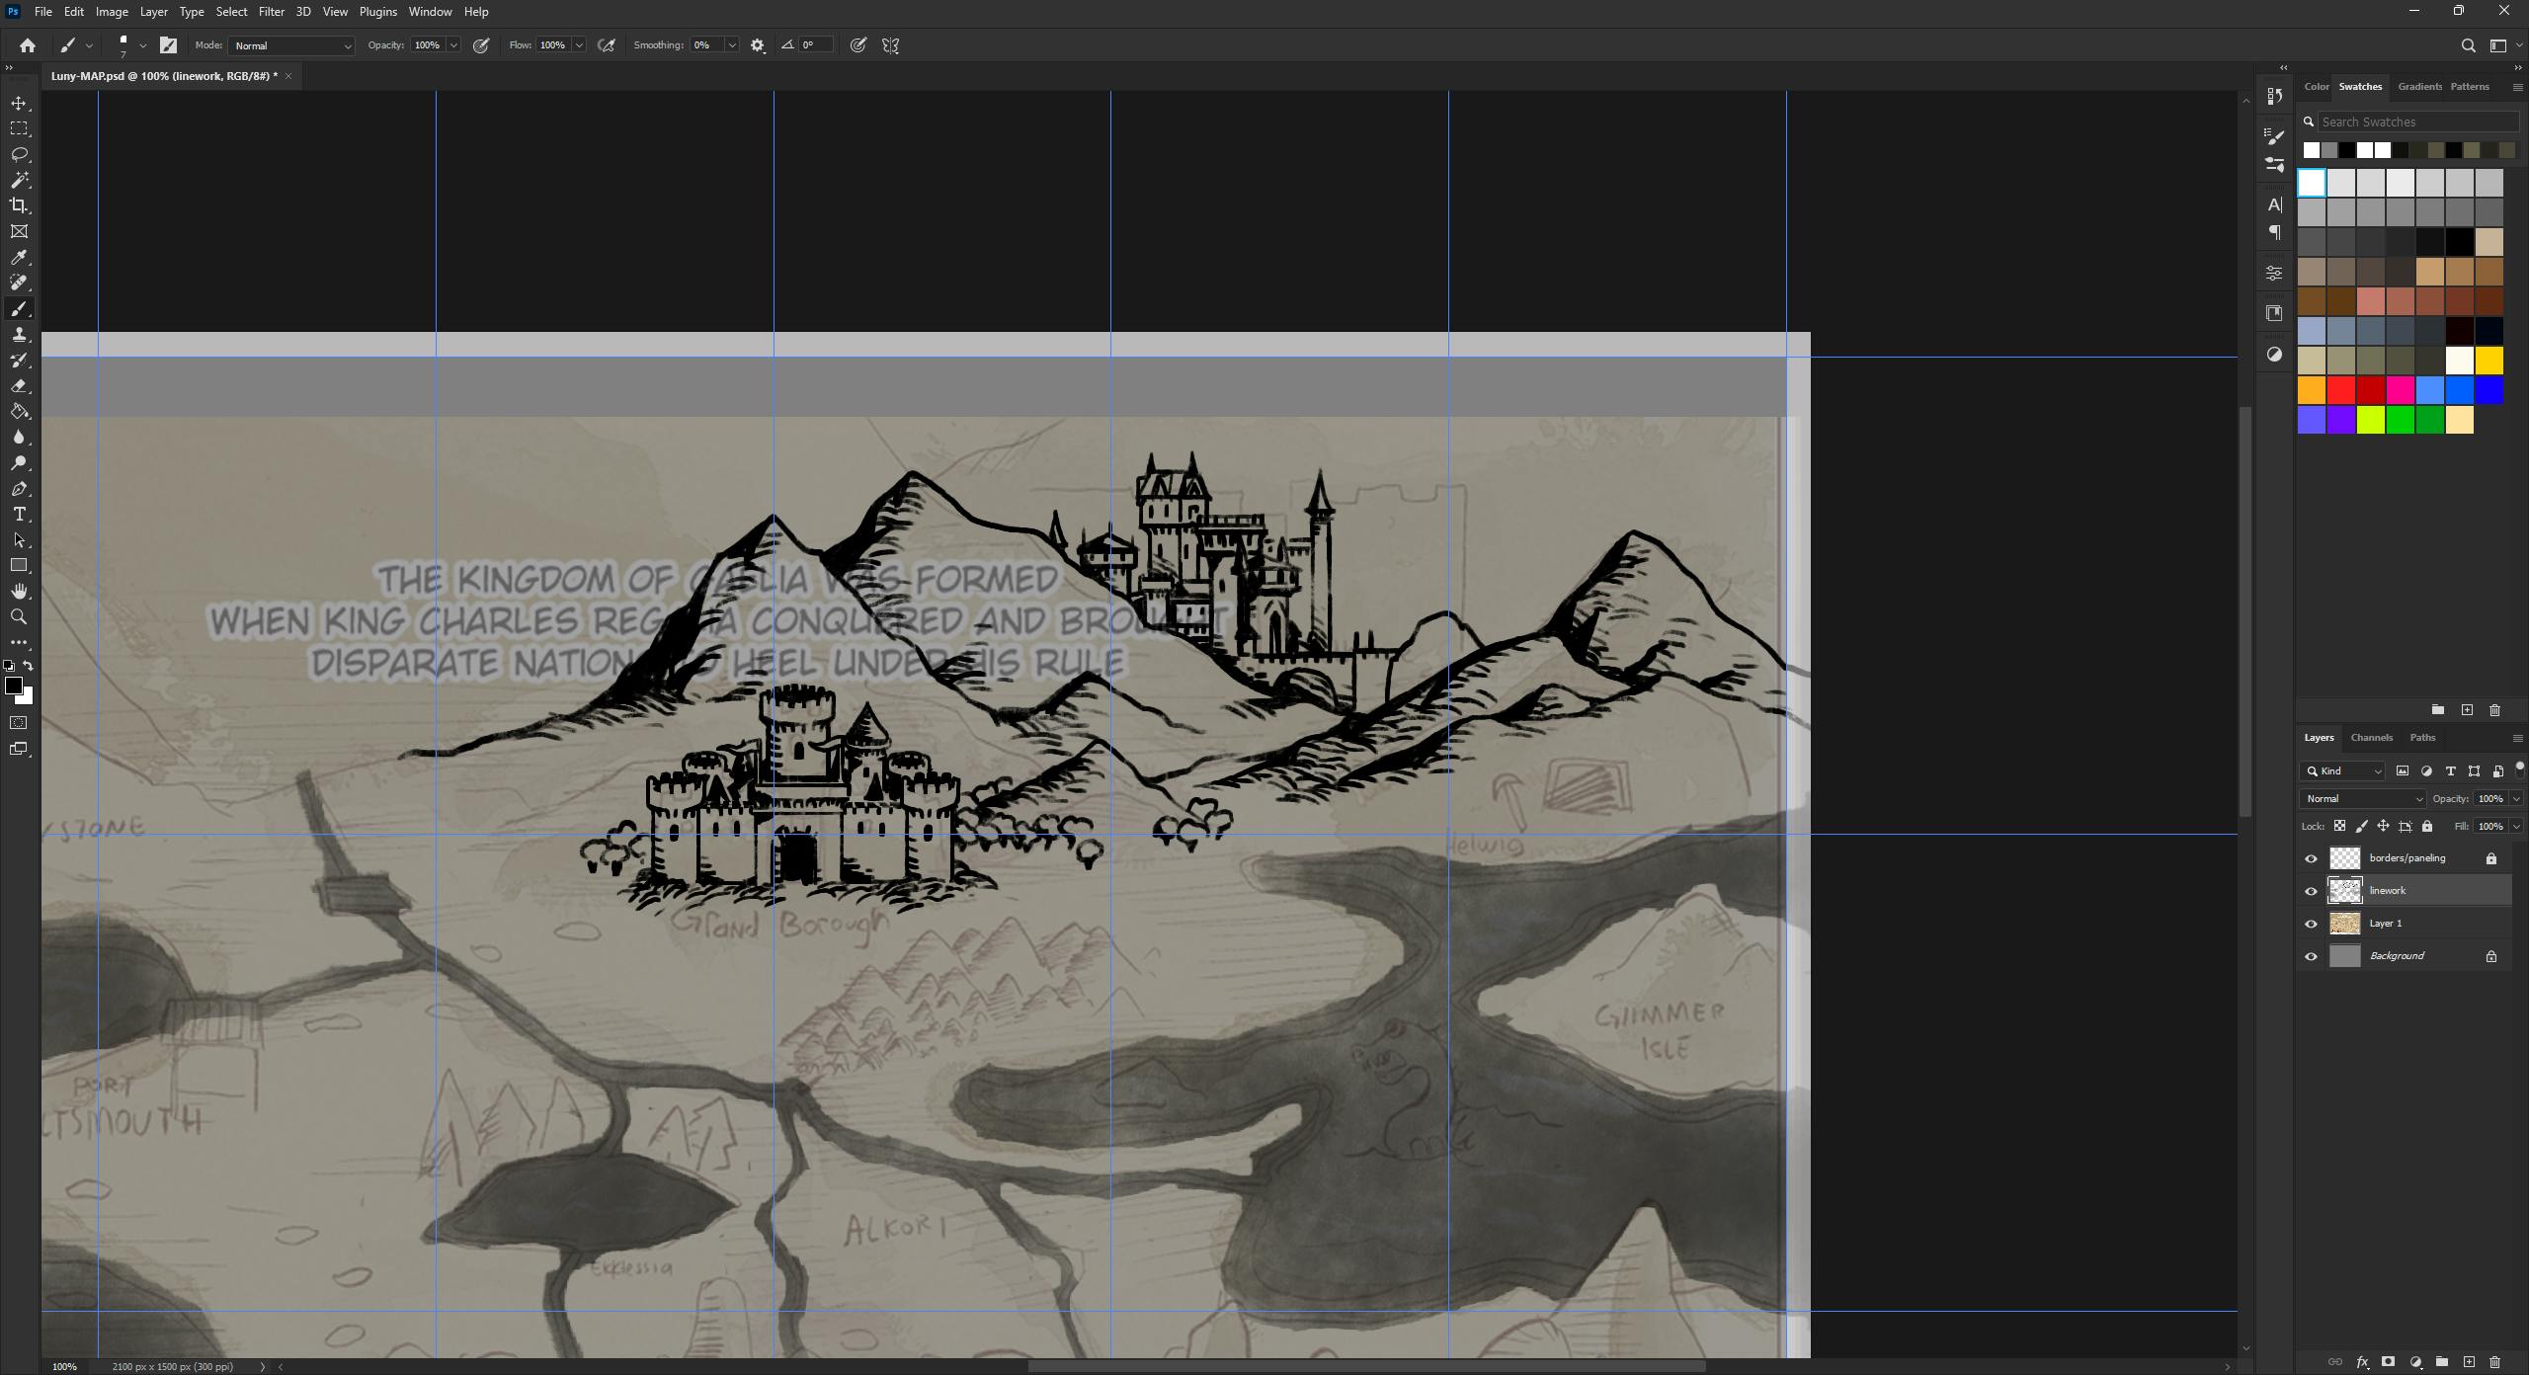Viewport: 2529px width, 1375px height.
Task: Open the Filter menu
Action: [x=271, y=12]
